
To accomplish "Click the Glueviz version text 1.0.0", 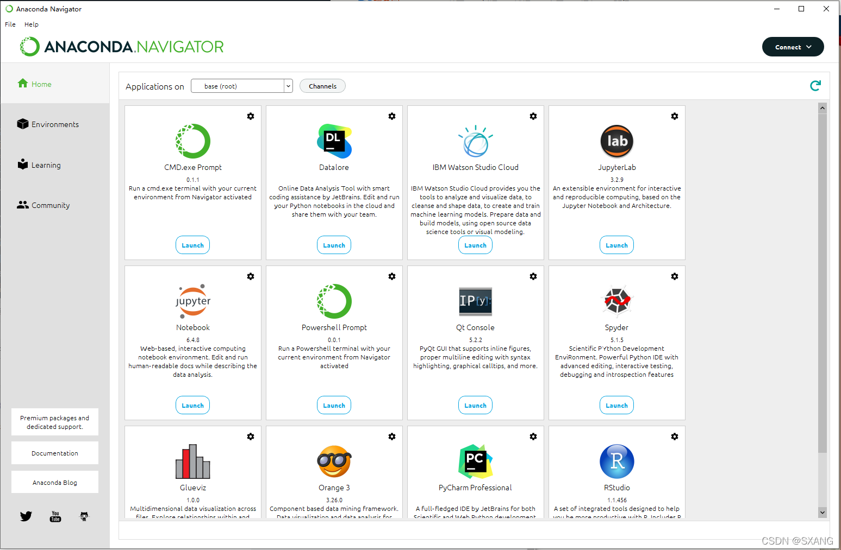I will pos(193,500).
